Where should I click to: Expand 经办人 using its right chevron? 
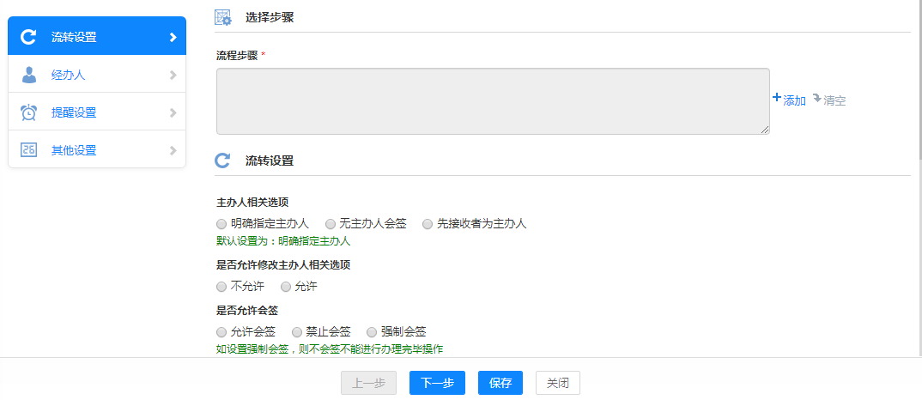click(x=173, y=75)
